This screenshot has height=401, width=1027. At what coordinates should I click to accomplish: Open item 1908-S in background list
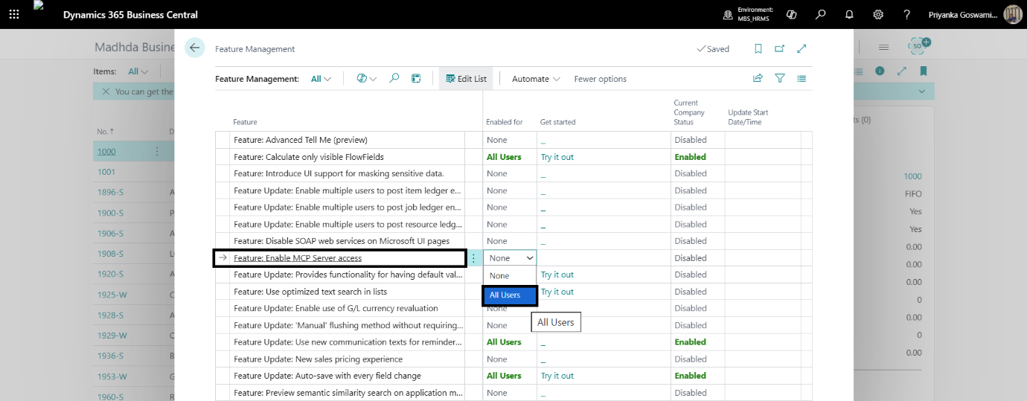pyautogui.click(x=110, y=254)
